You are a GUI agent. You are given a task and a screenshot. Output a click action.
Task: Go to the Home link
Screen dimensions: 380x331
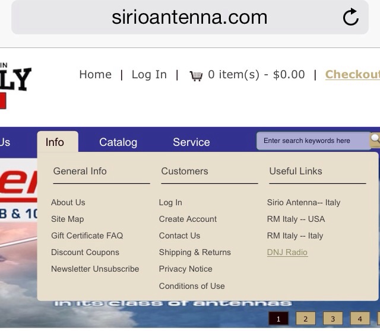(95, 75)
